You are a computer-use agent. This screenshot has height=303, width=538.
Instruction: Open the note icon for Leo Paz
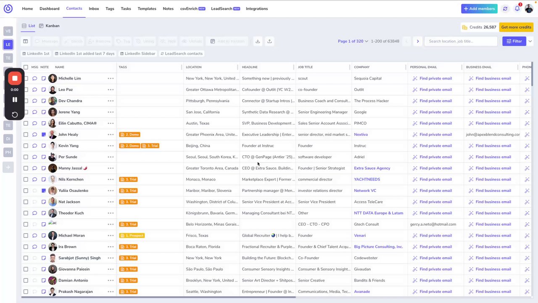44,90
